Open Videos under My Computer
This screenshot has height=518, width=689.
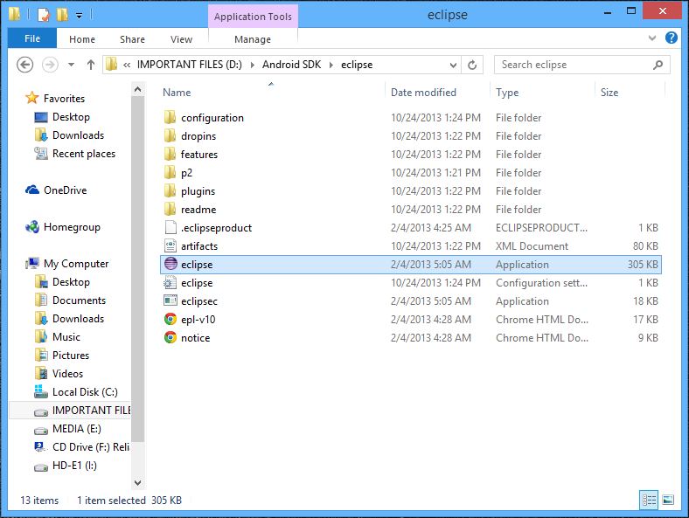(x=67, y=374)
